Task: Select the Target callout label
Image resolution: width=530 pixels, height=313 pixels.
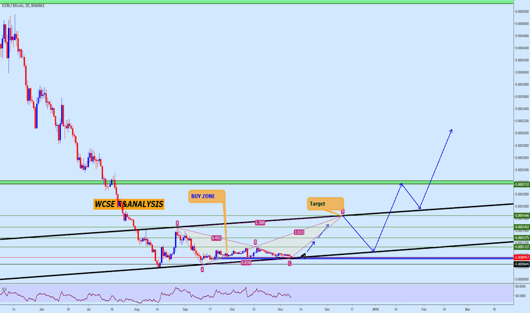Action: pos(325,203)
